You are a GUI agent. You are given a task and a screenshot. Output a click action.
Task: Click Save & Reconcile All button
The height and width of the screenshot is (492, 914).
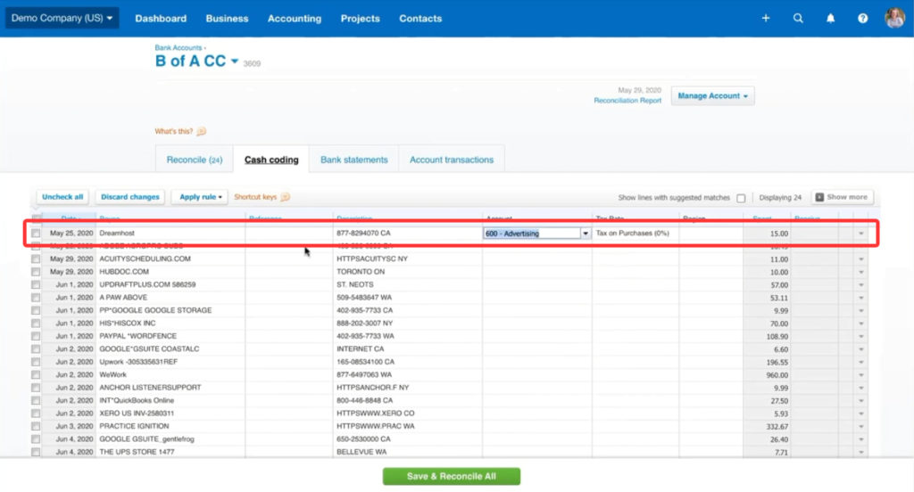451,476
